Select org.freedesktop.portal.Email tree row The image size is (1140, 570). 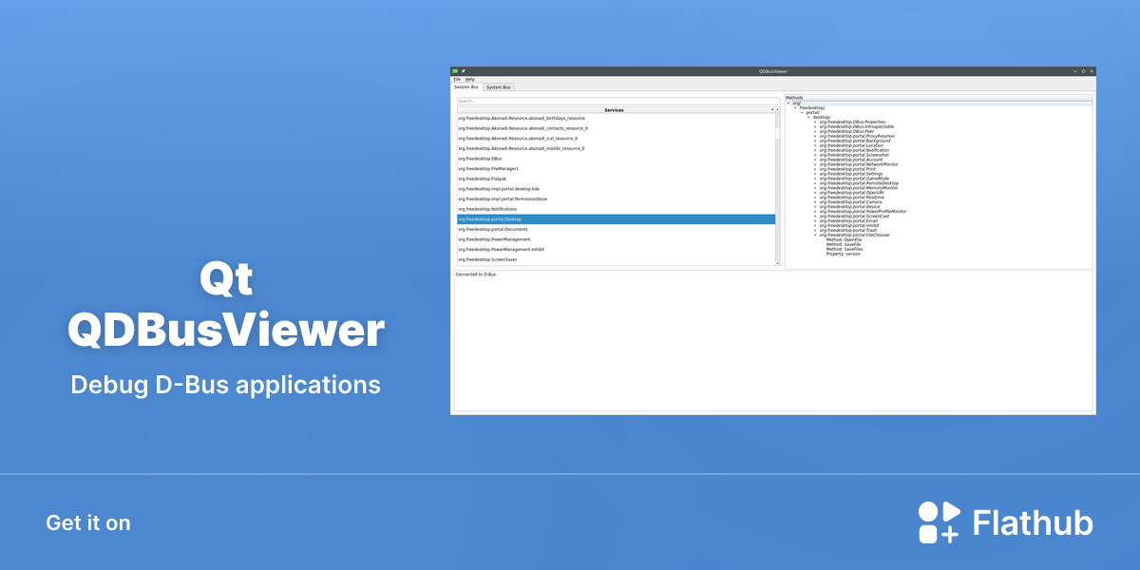click(848, 220)
